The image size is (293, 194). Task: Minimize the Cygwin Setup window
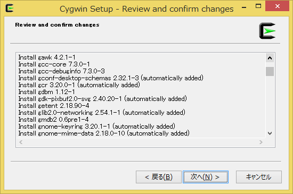point(244,6)
